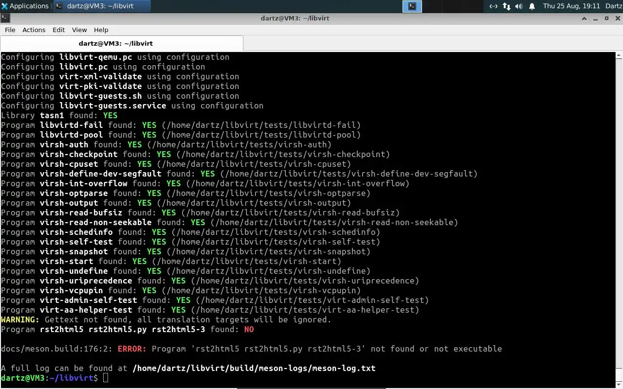Click the libvirtd-fail program name

coord(71,125)
